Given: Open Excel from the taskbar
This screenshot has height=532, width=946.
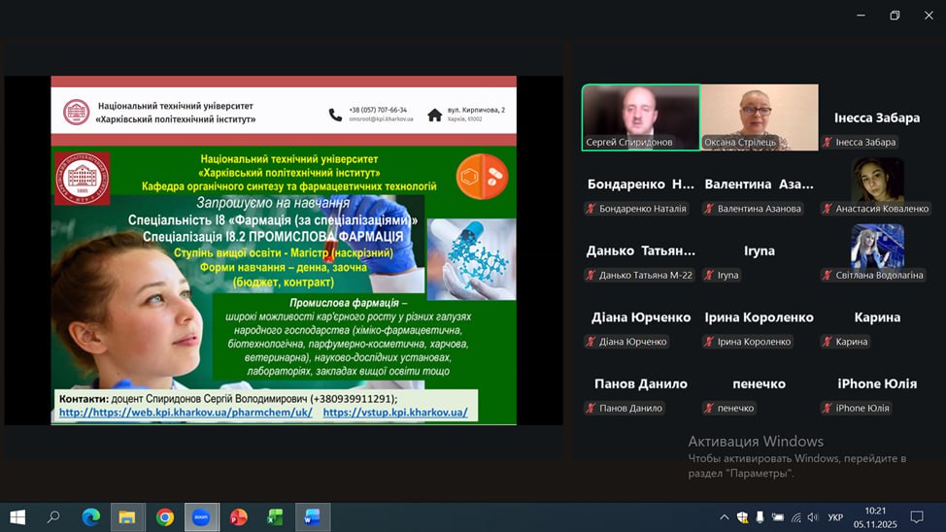Looking at the screenshot, I should [x=275, y=517].
